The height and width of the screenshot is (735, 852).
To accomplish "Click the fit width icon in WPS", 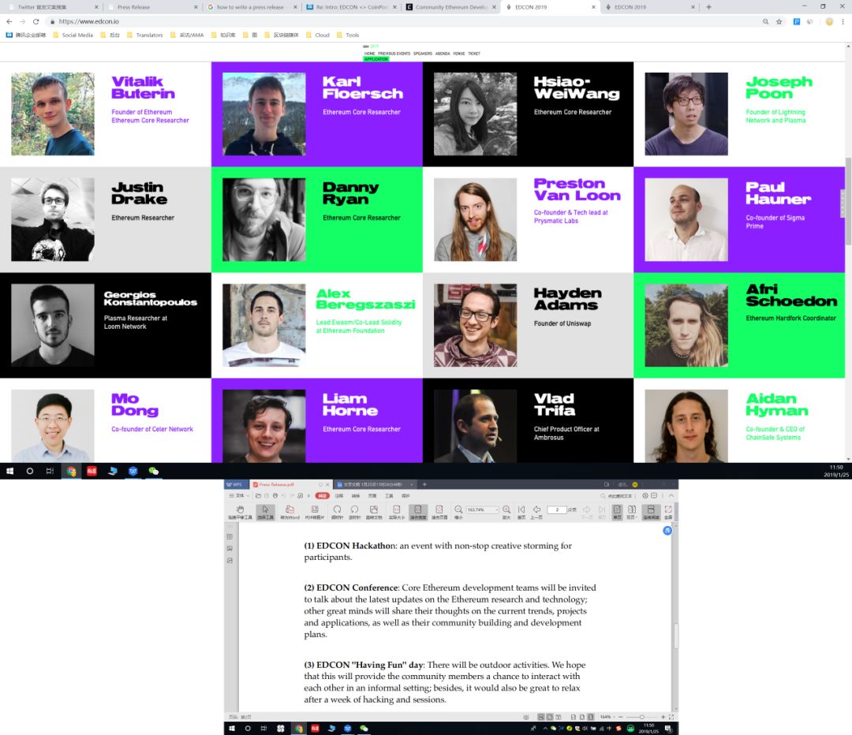I will click(418, 512).
